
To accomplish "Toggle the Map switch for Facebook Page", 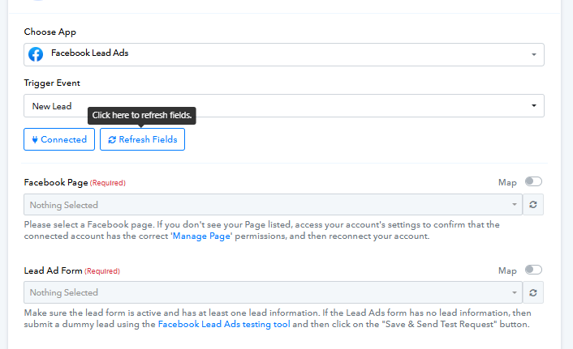I will (x=533, y=181).
